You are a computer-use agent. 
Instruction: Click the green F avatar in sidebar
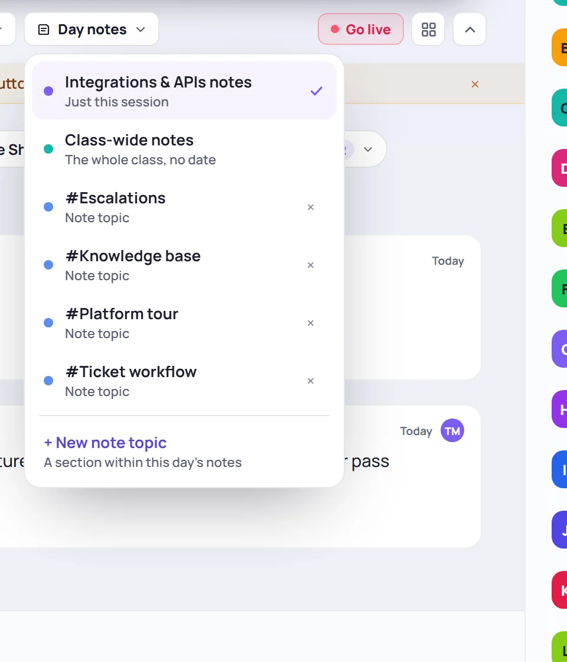(561, 289)
